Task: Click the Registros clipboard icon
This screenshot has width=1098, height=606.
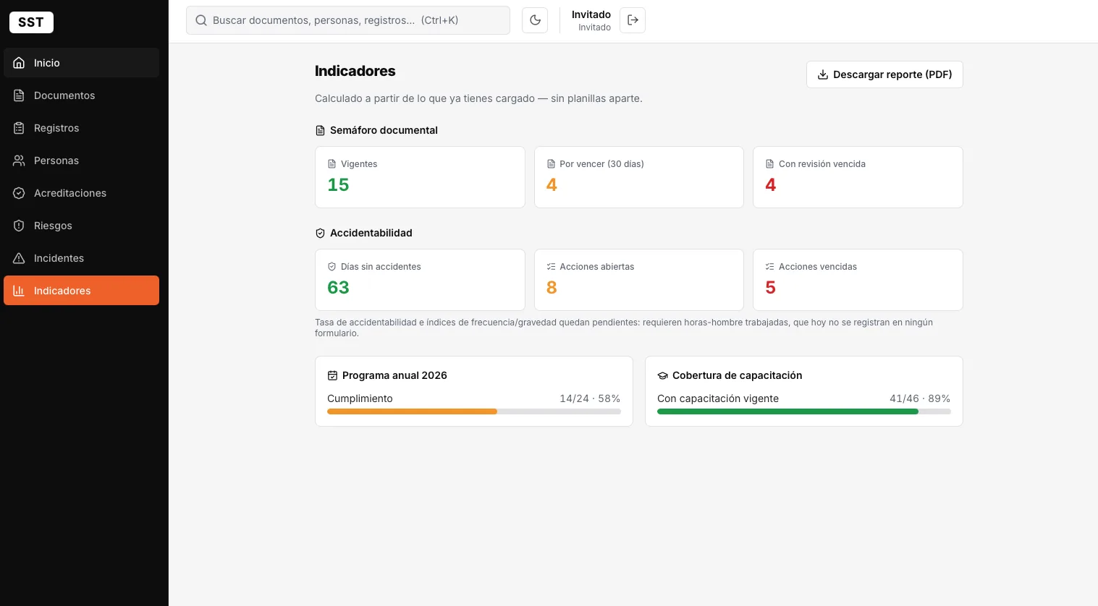Action: pyautogui.click(x=19, y=128)
